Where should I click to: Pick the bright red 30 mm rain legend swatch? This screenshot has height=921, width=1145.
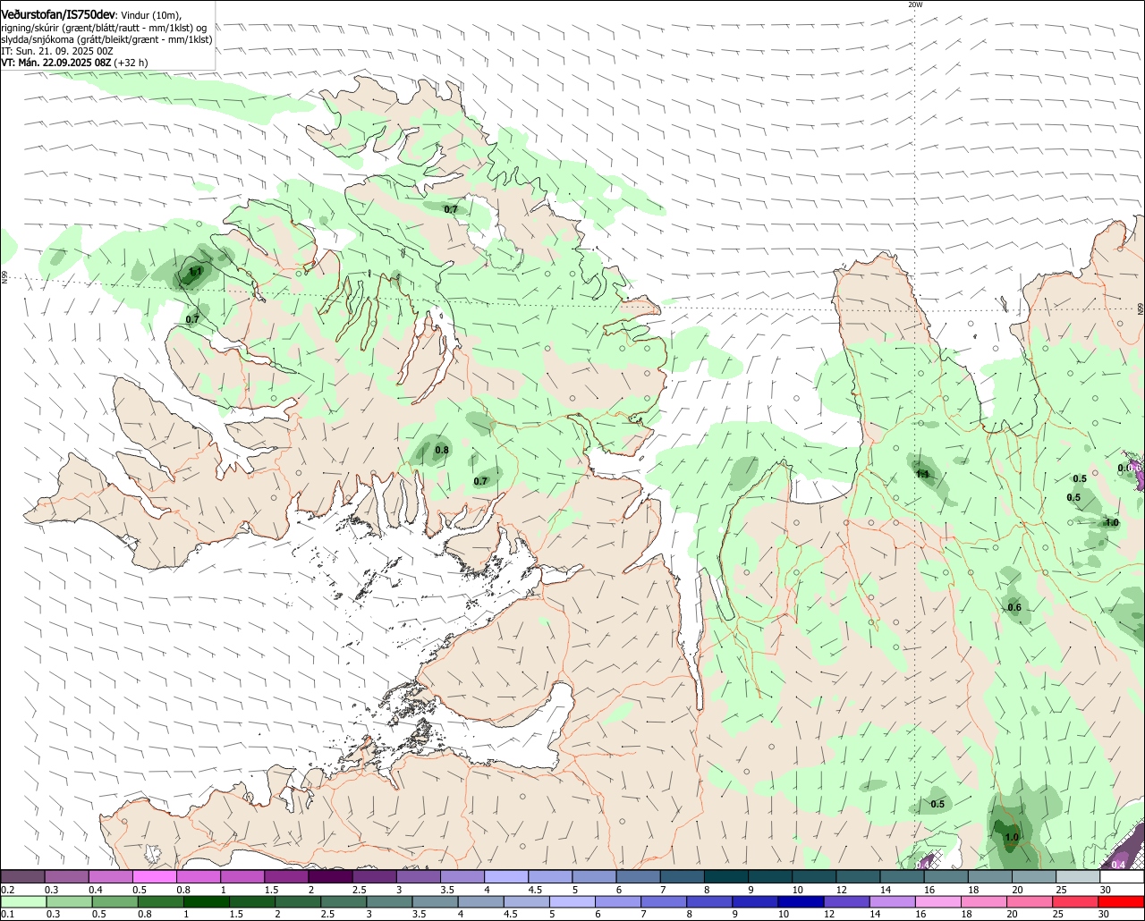tap(1122, 902)
